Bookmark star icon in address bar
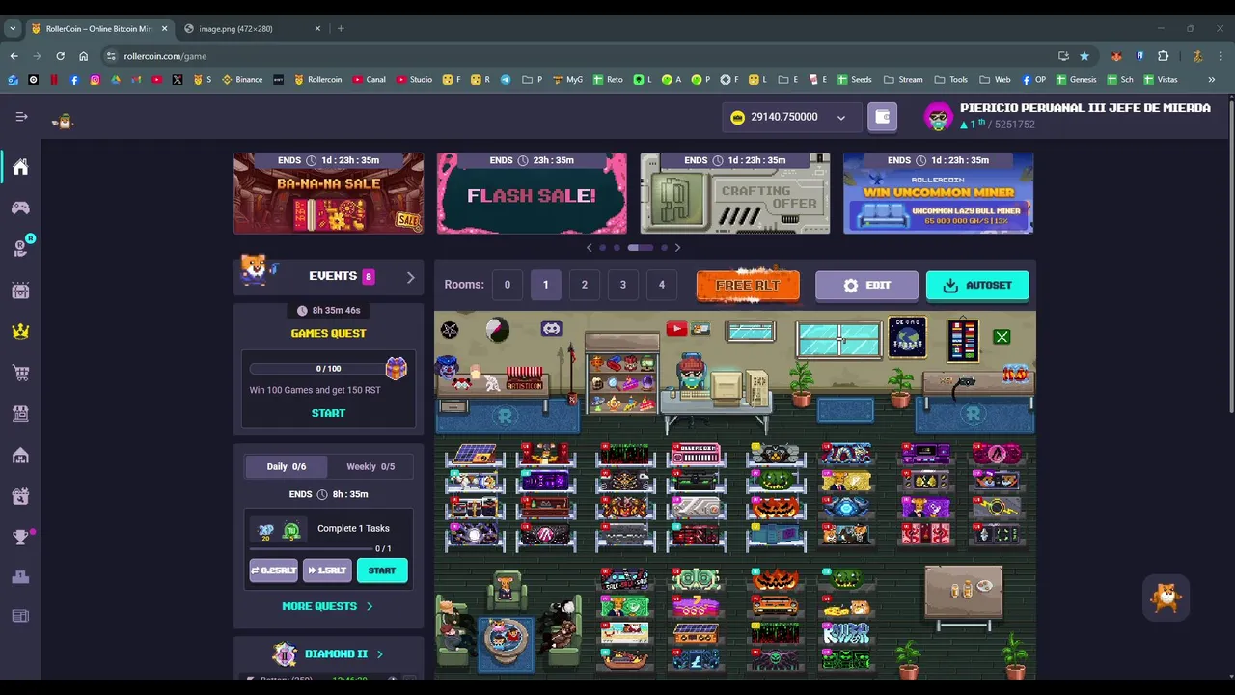Screen dimensions: 1235x695 tap(1084, 56)
